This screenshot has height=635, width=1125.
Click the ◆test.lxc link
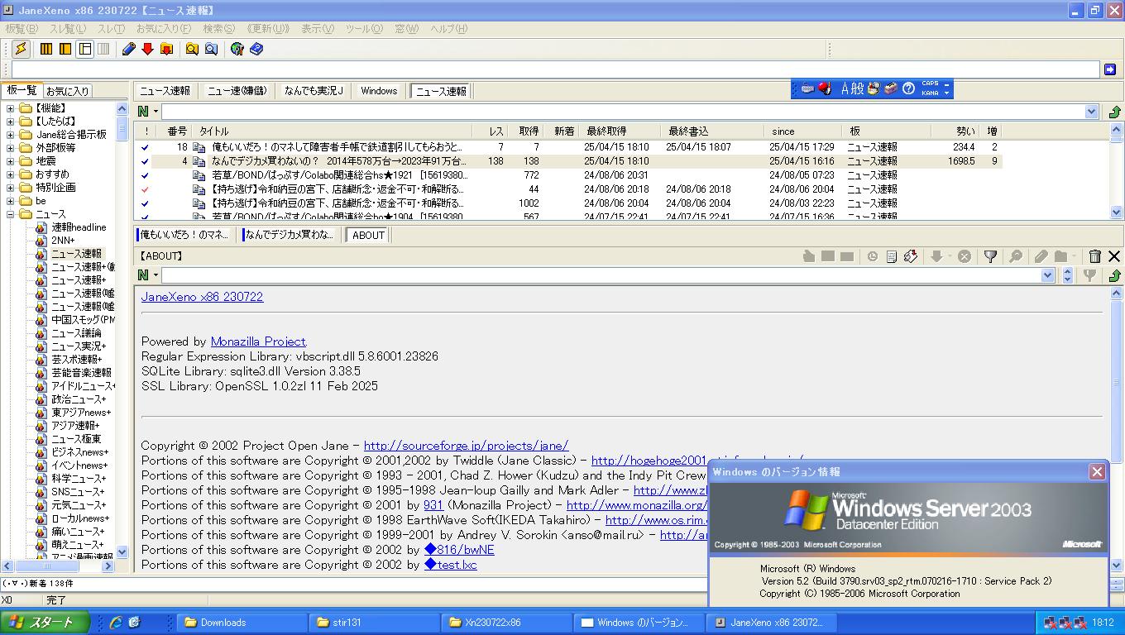[451, 565]
